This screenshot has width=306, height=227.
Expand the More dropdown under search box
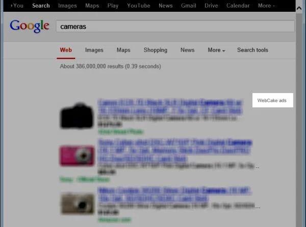[x=216, y=50]
